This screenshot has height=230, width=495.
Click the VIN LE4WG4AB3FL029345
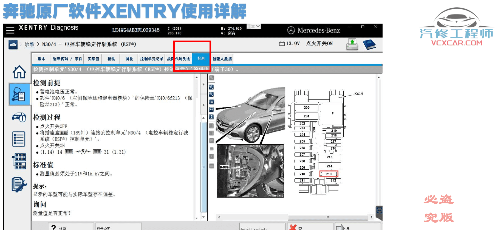[x=136, y=30]
